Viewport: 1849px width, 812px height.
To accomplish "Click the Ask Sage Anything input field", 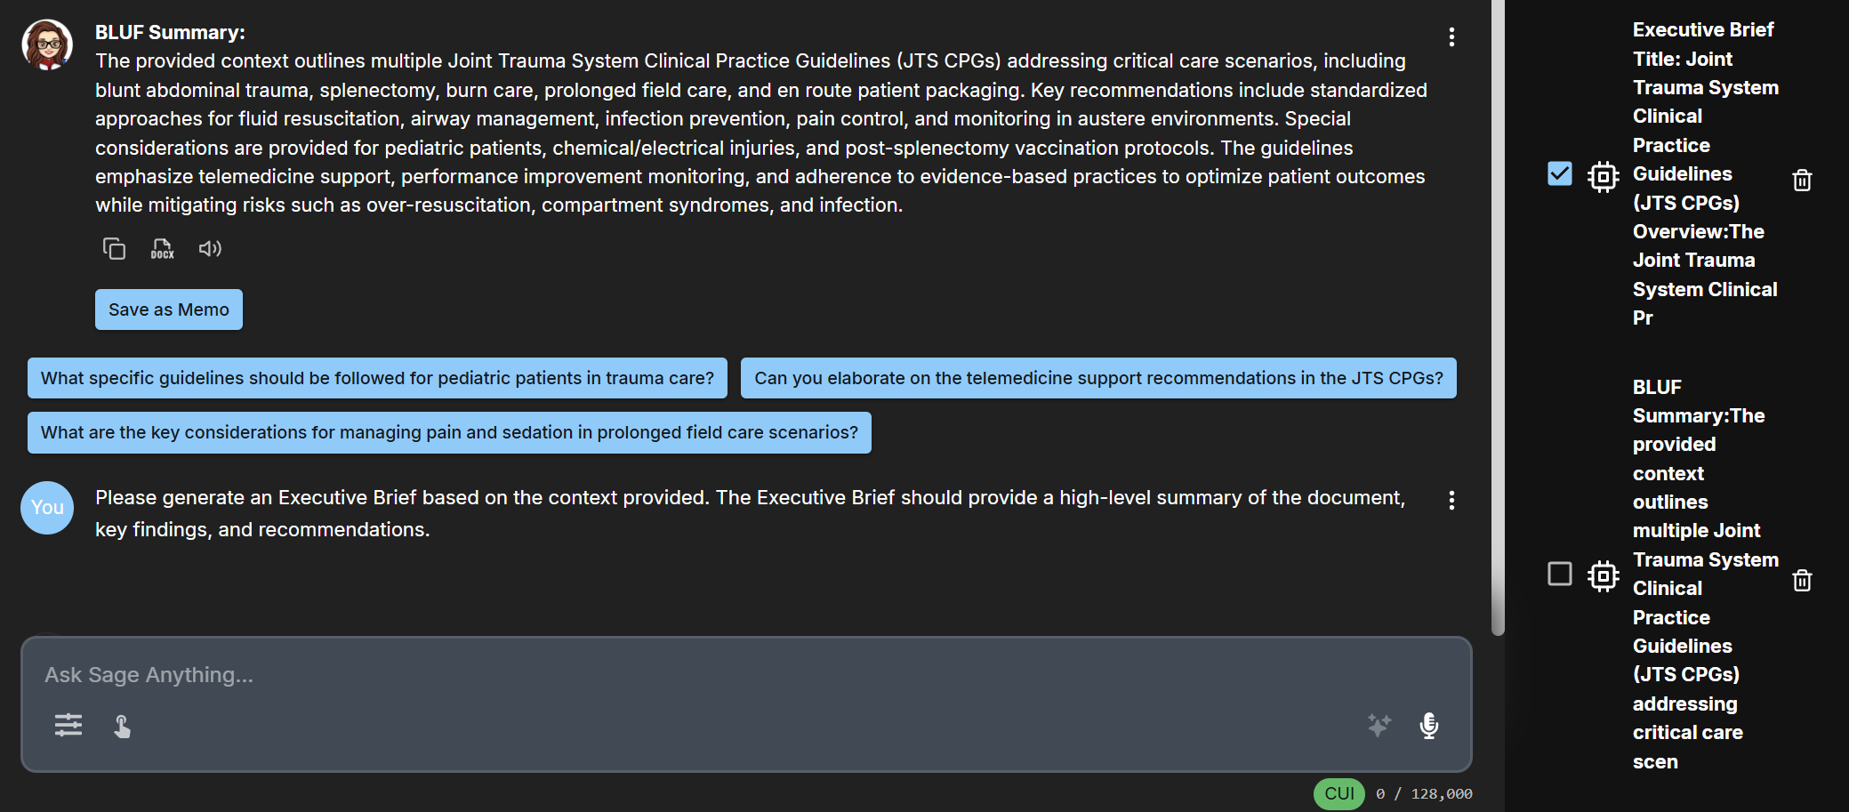I will click(746, 675).
